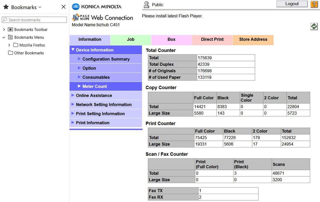Click the PageScope Web Connection logo
The height and width of the screenshot is (202, 320).
102,18
